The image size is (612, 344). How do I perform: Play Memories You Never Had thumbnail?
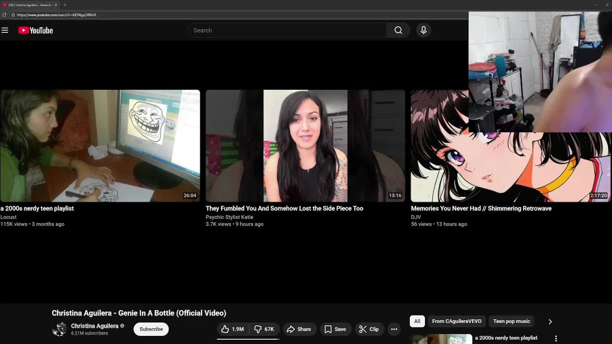pyautogui.click(x=511, y=167)
